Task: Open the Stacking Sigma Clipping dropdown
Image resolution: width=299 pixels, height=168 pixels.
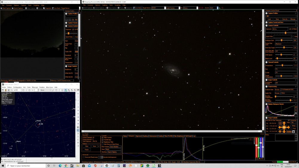Action: (115, 152)
